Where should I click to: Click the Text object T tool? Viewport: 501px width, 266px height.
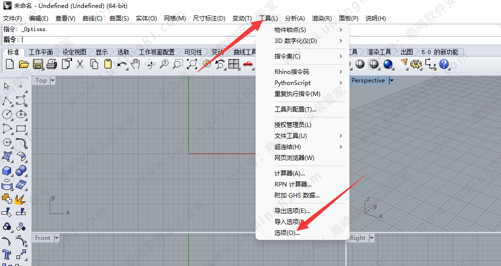(7, 254)
